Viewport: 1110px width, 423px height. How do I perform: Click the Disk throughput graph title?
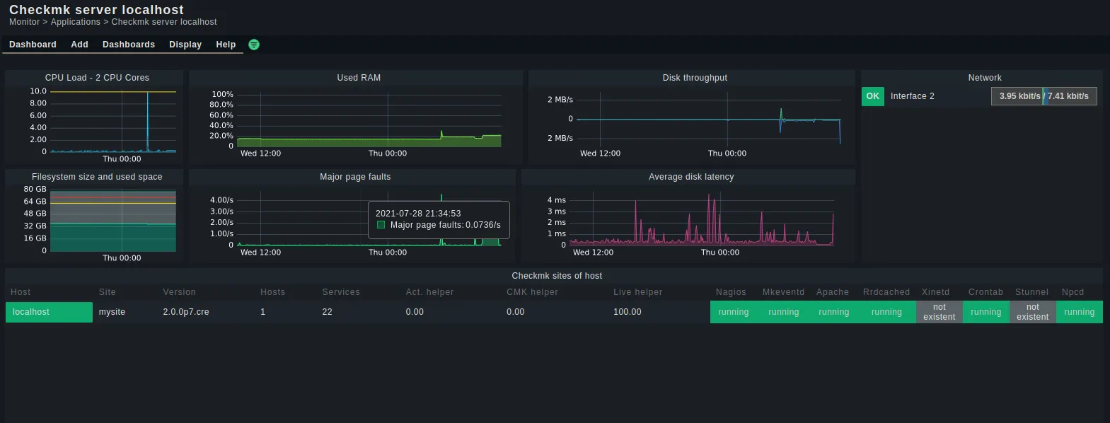[695, 78]
